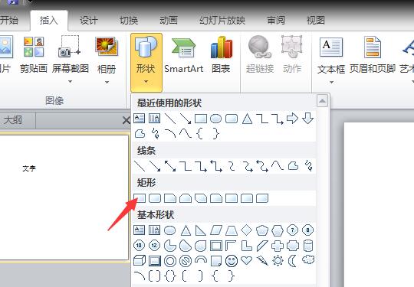Switch to the 审阅 tab
The image size is (414, 287).
[x=276, y=21]
